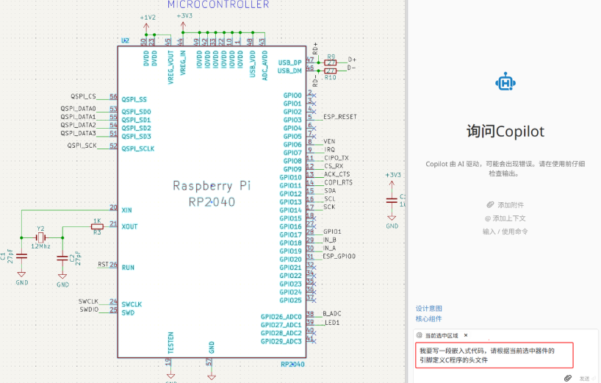Viewport: 601px width, 383px height.
Task: Select the SWDIO net label
Action: tap(89, 309)
